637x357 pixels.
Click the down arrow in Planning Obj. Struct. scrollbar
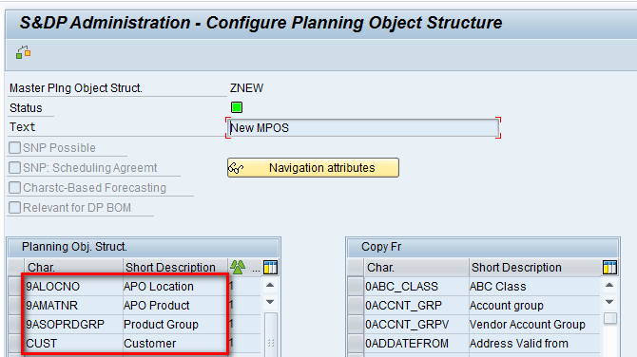(270, 302)
